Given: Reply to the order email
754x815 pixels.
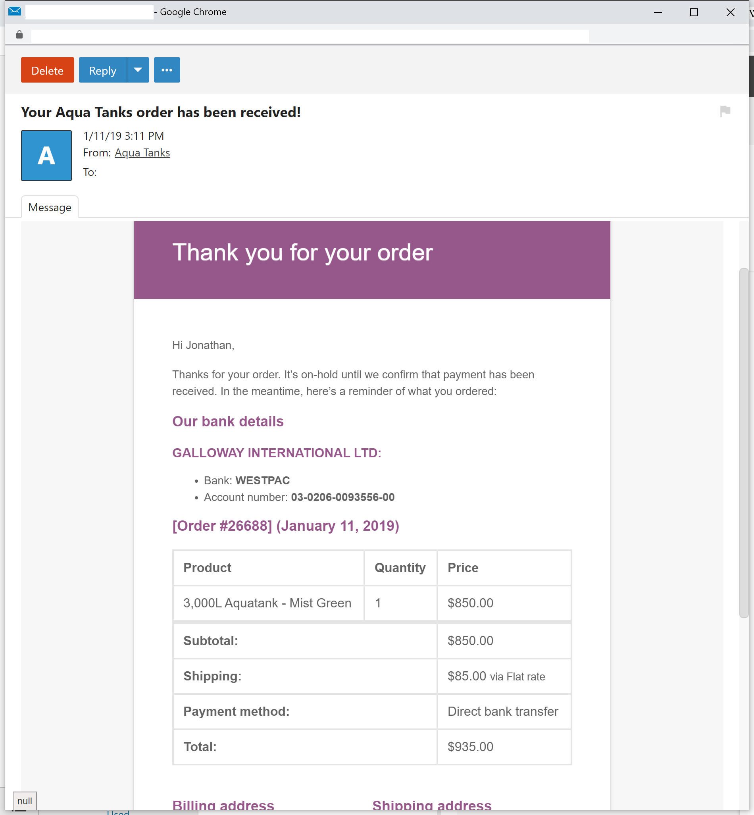Looking at the screenshot, I should pyautogui.click(x=102, y=70).
